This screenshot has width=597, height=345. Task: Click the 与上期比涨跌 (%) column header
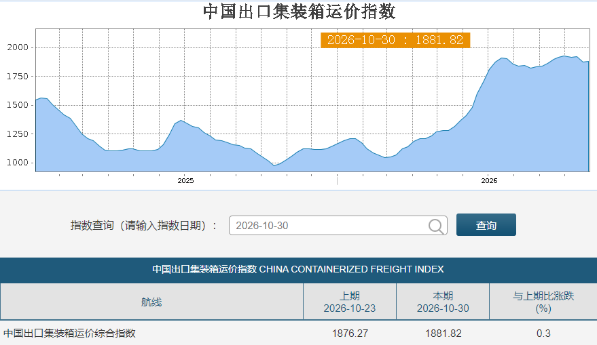[x=543, y=302]
